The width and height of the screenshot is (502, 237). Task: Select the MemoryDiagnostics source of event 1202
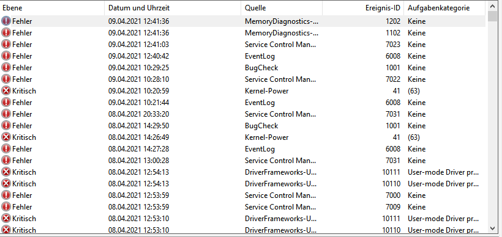point(282,21)
